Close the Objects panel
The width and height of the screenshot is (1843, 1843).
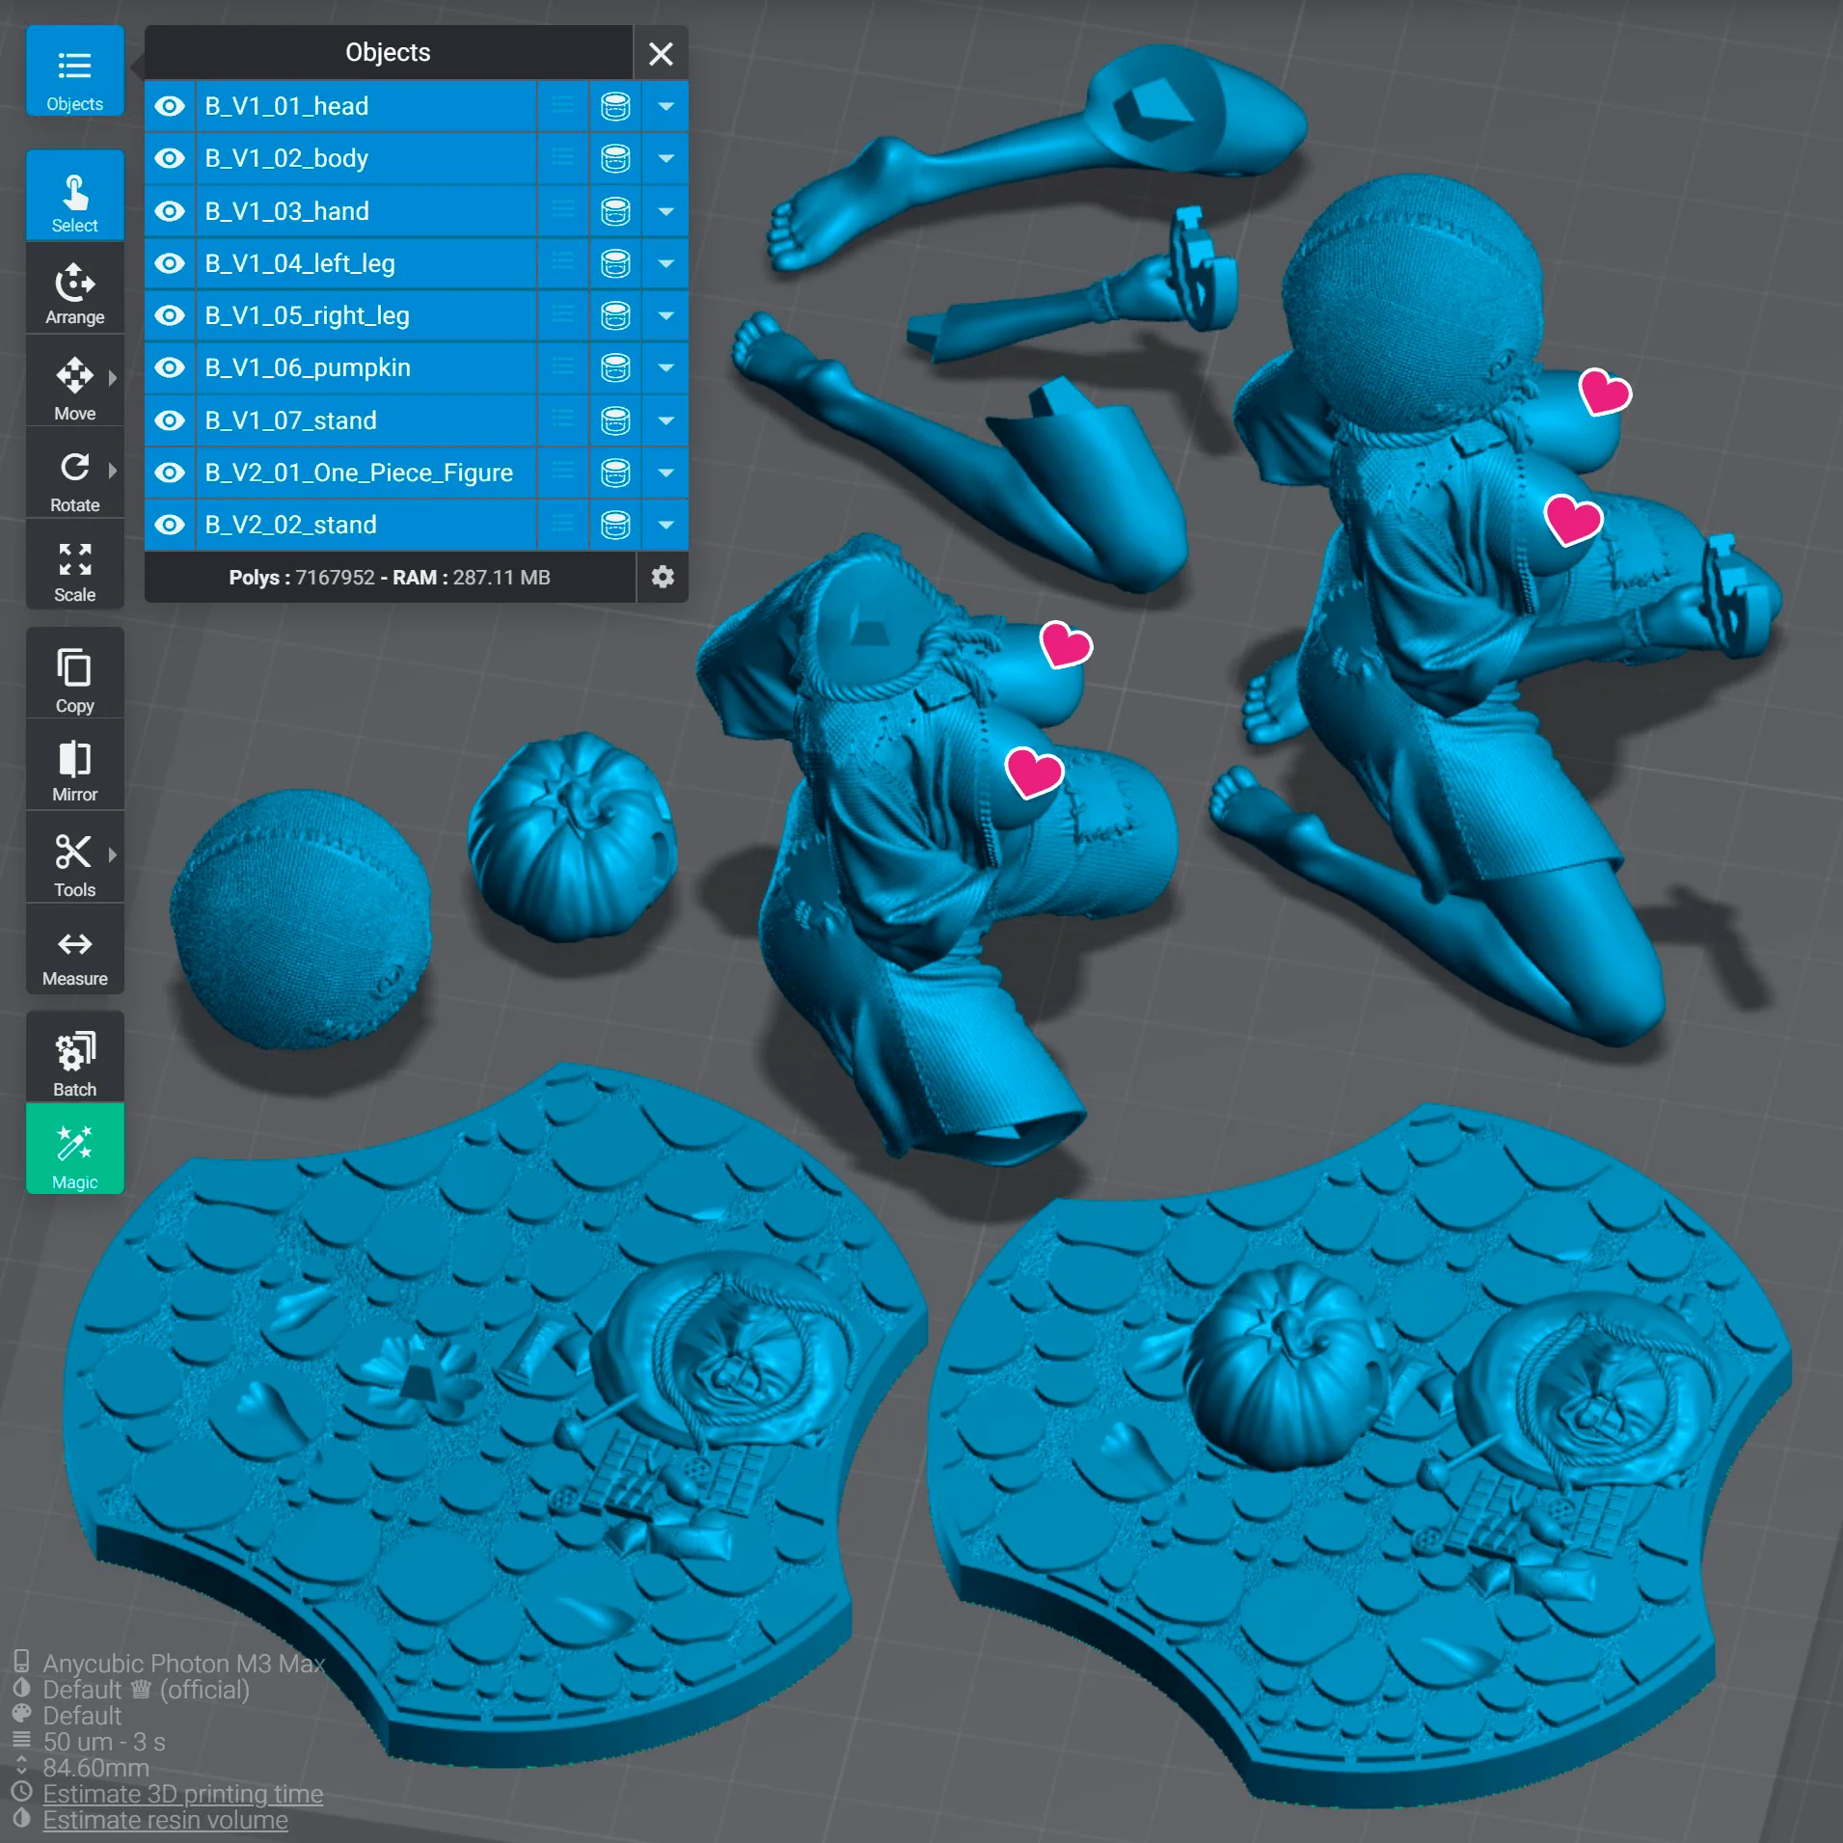pos(661,53)
